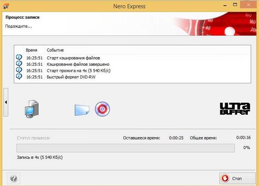Click the Подождите... text
The width and height of the screenshot is (259, 186).
coord(18,26)
